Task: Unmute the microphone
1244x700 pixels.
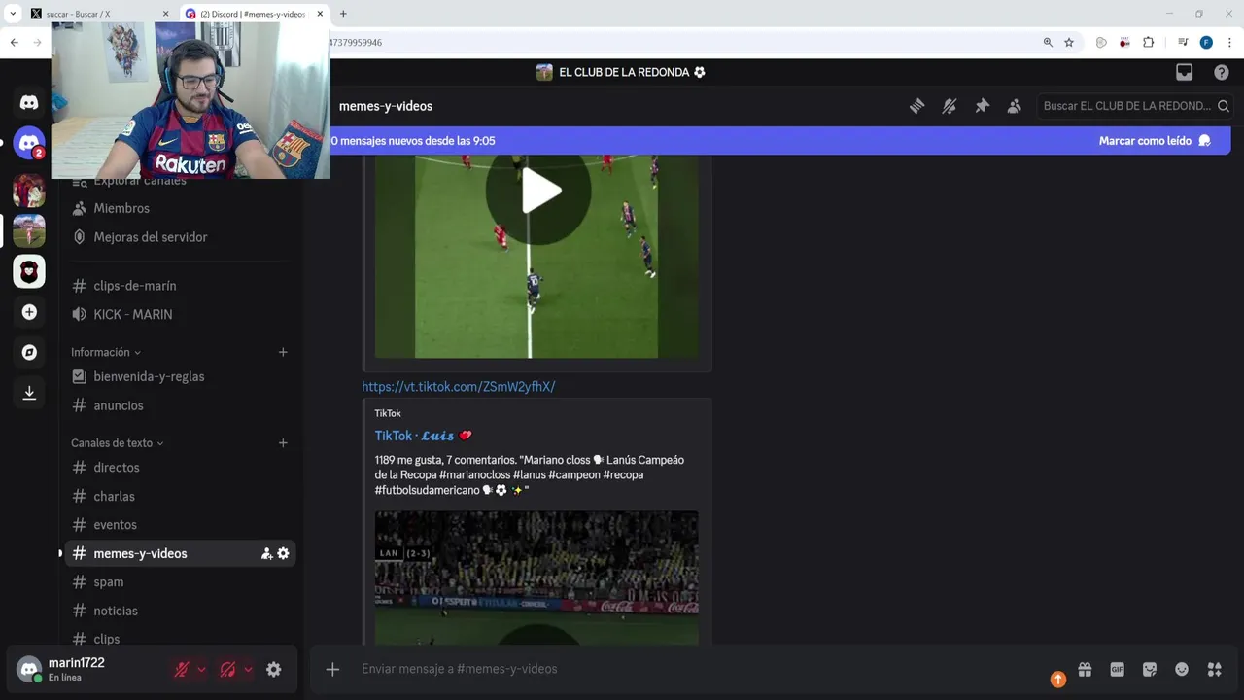Action: tap(182, 669)
